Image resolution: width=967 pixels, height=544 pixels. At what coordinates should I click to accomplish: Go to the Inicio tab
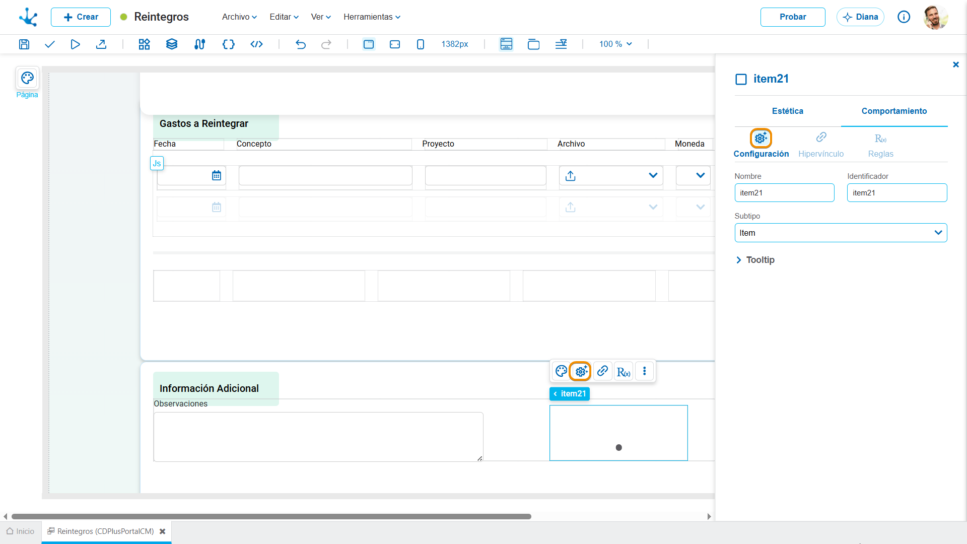[x=21, y=531]
